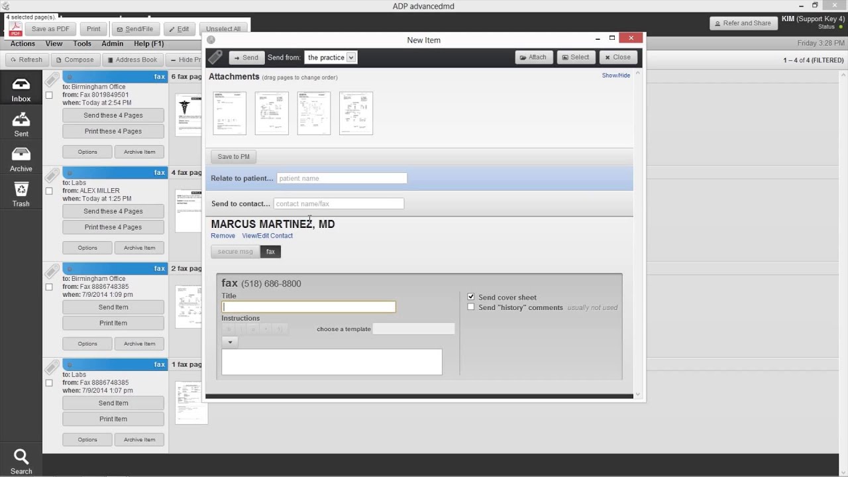Uncheck Send cover sheet
This screenshot has height=477, width=848.
click(471, 297)
